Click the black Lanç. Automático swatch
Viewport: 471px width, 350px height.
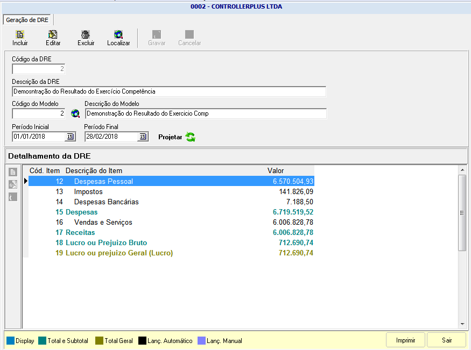[x=142, y=341]
